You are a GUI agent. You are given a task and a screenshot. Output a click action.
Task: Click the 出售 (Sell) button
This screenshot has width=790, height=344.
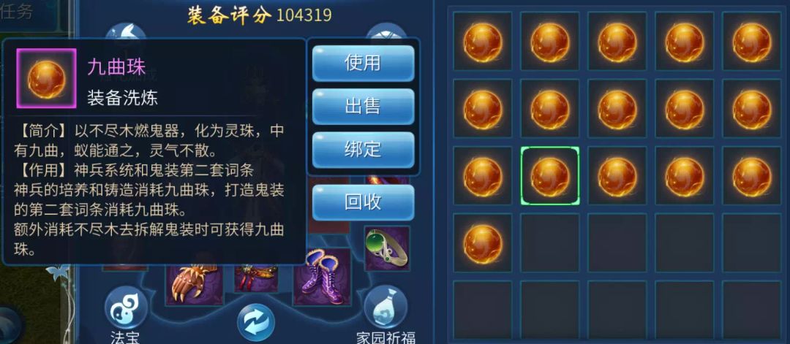[364, 107]
